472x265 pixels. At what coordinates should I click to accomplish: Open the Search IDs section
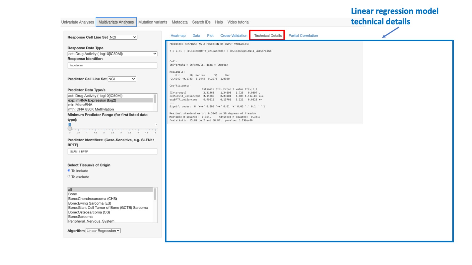coord(201,22)
